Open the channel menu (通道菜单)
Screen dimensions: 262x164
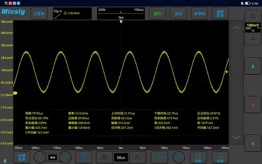click(220, 13)
